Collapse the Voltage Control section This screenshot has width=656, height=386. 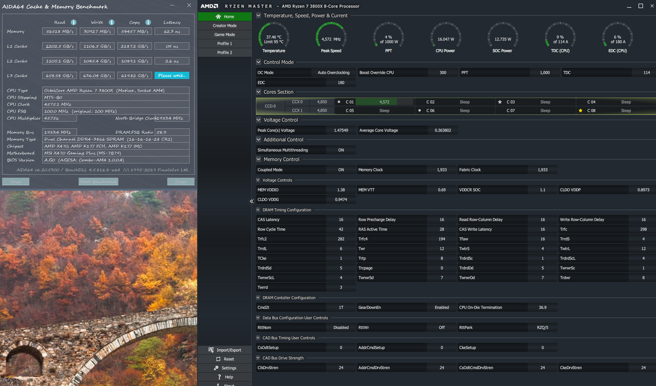pyautogui.click(x=259, y=120)
